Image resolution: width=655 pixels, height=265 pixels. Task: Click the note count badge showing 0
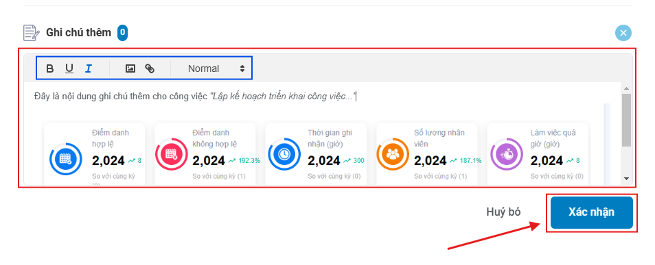click(x=122, y=32)
